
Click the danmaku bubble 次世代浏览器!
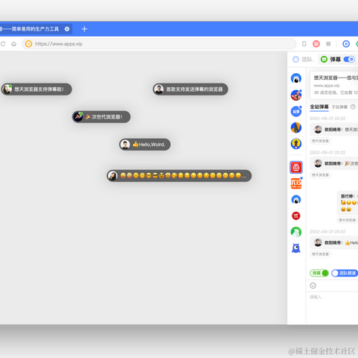tap(101, 117)
